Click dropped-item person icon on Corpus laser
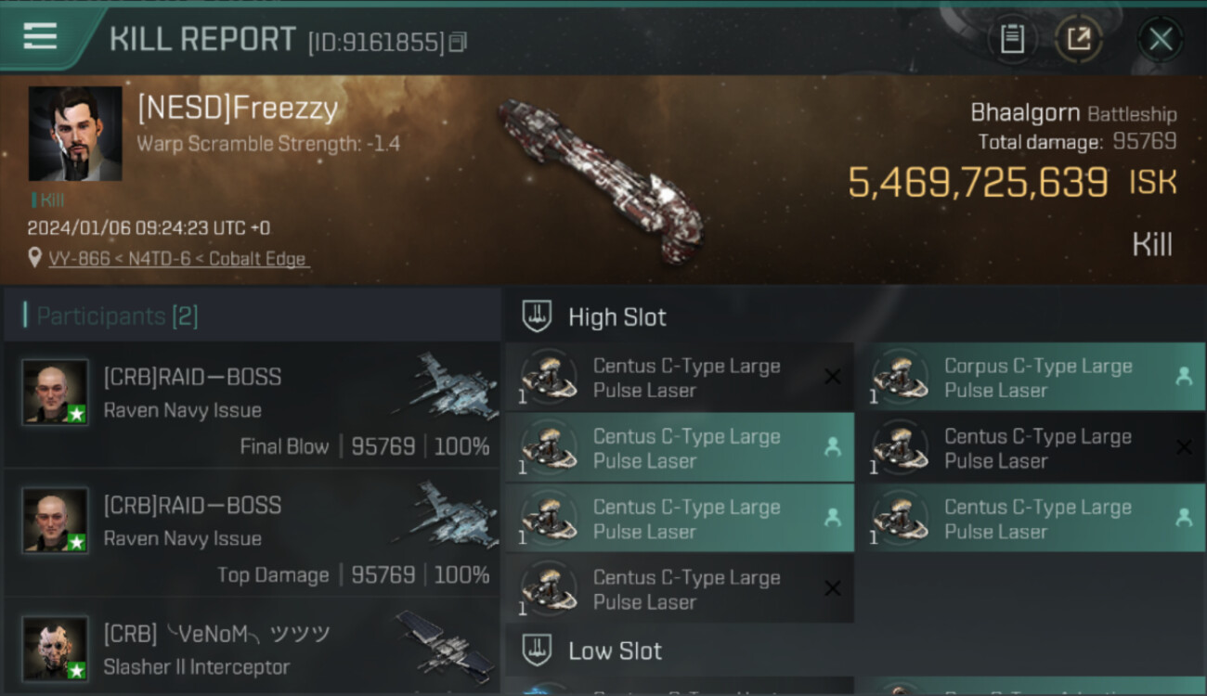The height and width of the screenshot is (696, 1207). point(1183,377)
